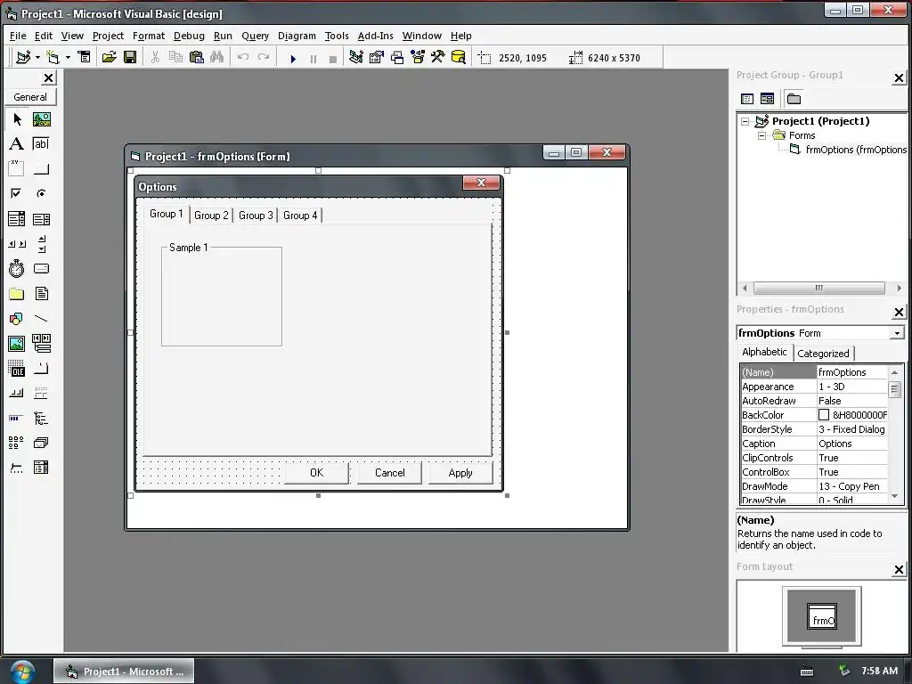912x684 pixels.
Task: Open the File menu
Action: (18, 36)
